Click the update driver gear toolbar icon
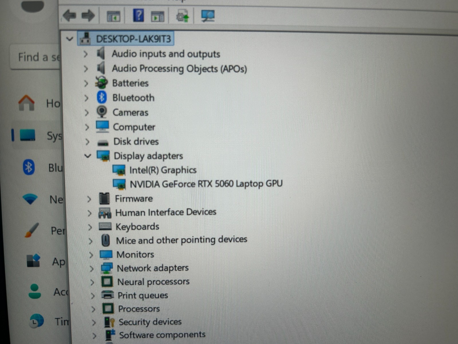The image size is (458, 344). [183, 16]
